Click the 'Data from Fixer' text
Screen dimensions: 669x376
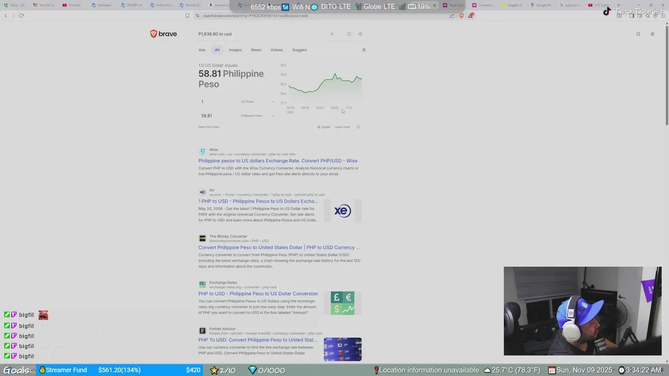click(209, 127)
